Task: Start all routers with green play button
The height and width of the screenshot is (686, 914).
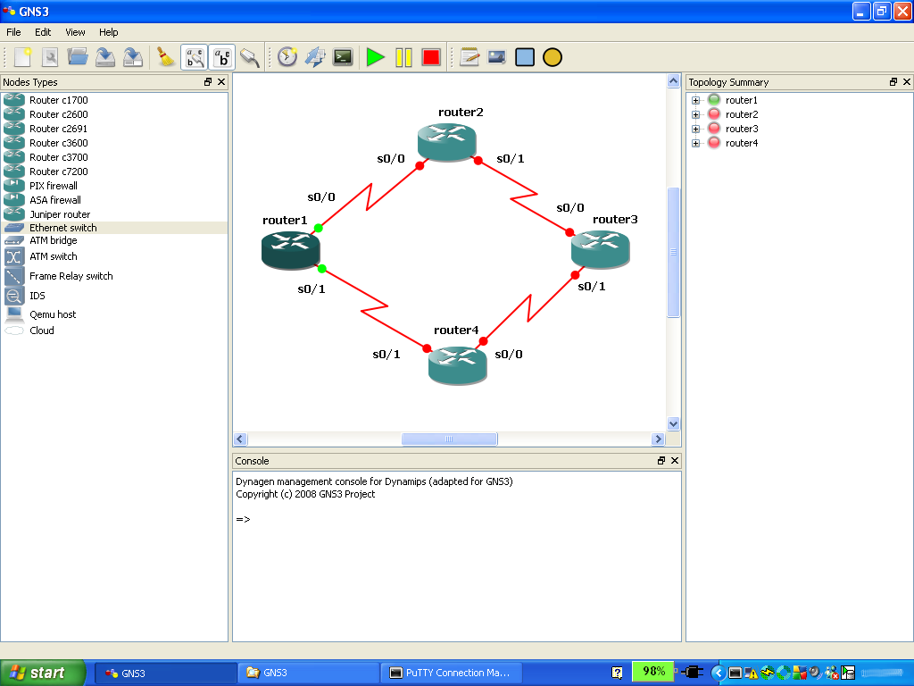Action: pos(376,57)
